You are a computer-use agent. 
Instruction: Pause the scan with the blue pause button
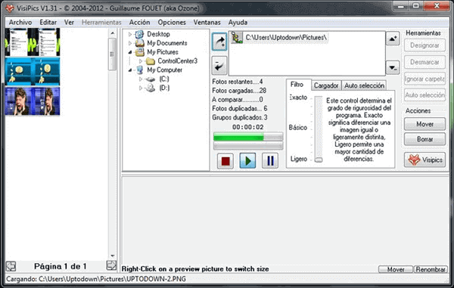click(270, 161)
